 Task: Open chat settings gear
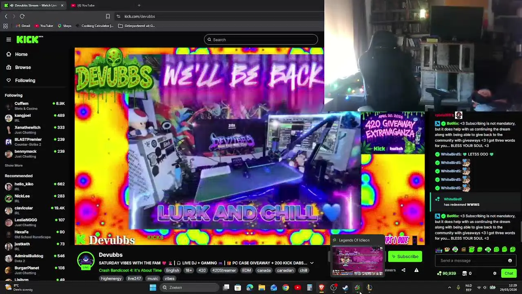pyautogui.click(x=495, y=273)
